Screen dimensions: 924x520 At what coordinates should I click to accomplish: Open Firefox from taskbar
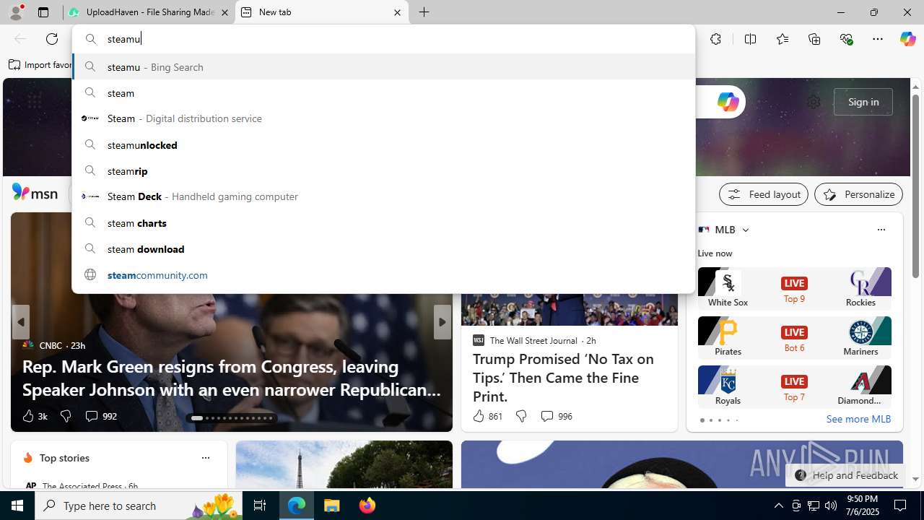click(367, 506)
